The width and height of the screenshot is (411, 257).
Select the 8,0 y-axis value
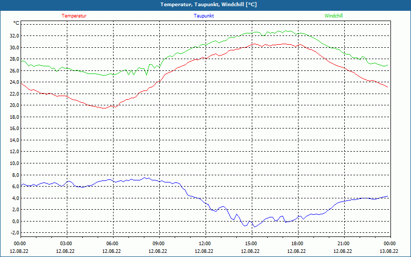16,175
